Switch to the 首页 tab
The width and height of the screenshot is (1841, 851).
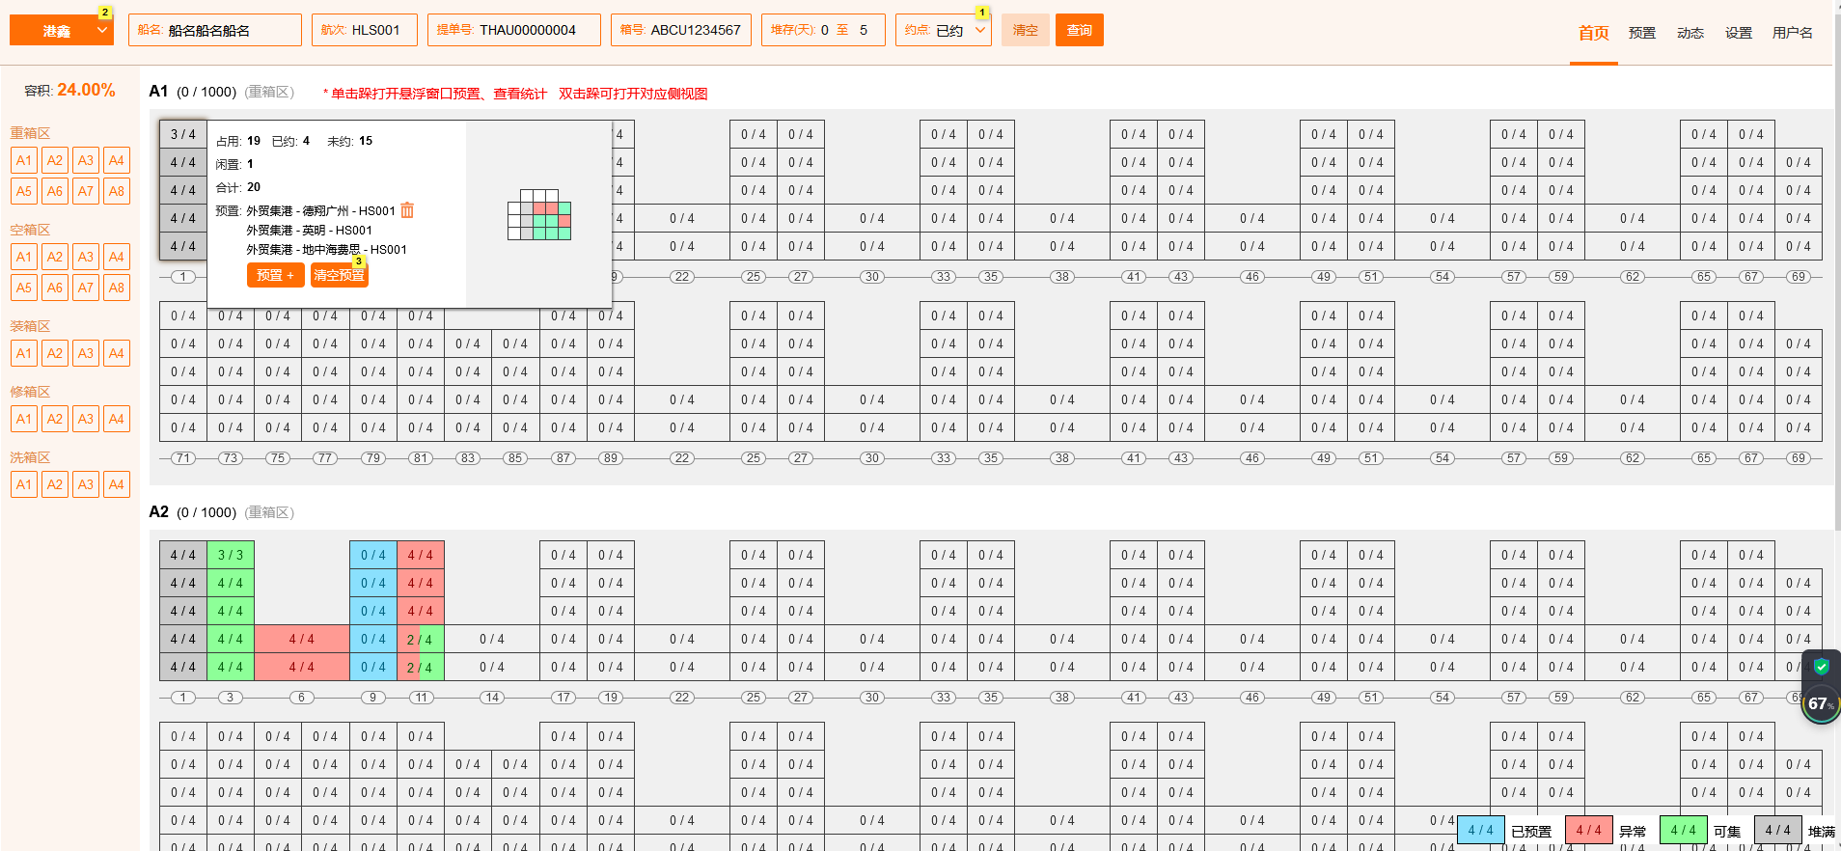[x=1594, y=33]
